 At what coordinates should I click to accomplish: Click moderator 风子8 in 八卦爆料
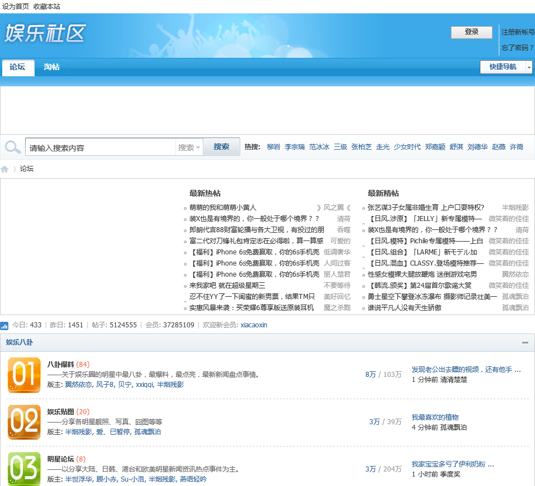(105, 385)
